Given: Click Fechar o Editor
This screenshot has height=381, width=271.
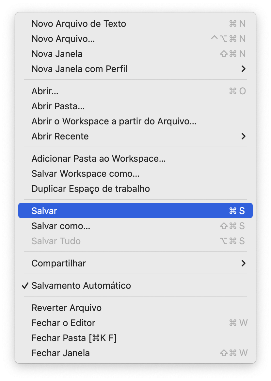Looking at the screenshot, I should click(x=63, y=323).
